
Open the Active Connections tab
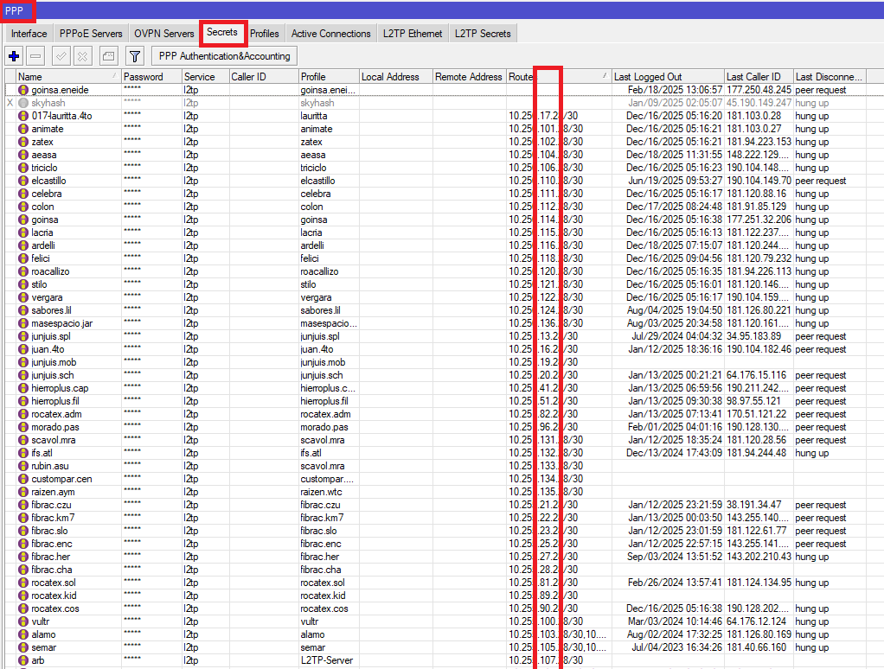point(330,34)
